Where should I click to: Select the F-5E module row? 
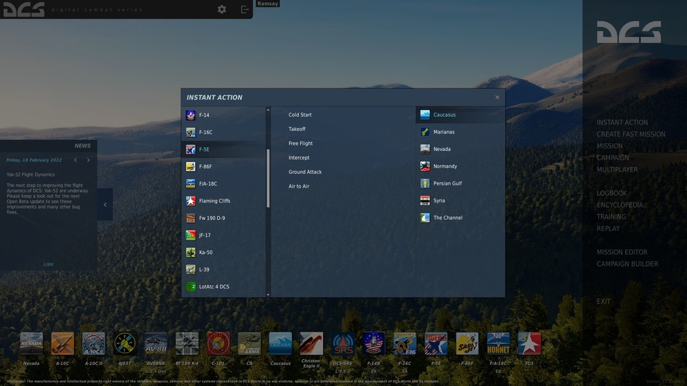point(223,150)
